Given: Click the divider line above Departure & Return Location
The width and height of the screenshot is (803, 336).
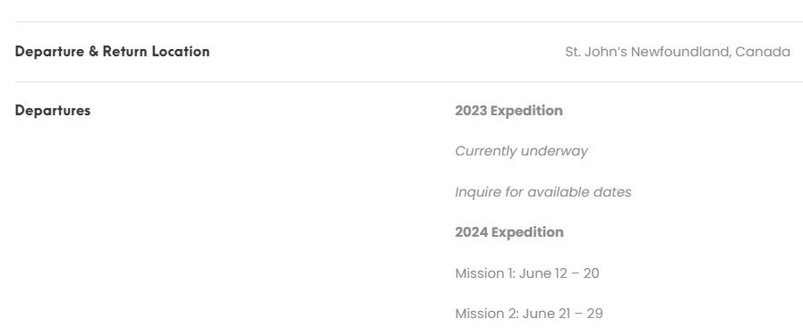Looking at the screenshot, I should tap(409, 22).
